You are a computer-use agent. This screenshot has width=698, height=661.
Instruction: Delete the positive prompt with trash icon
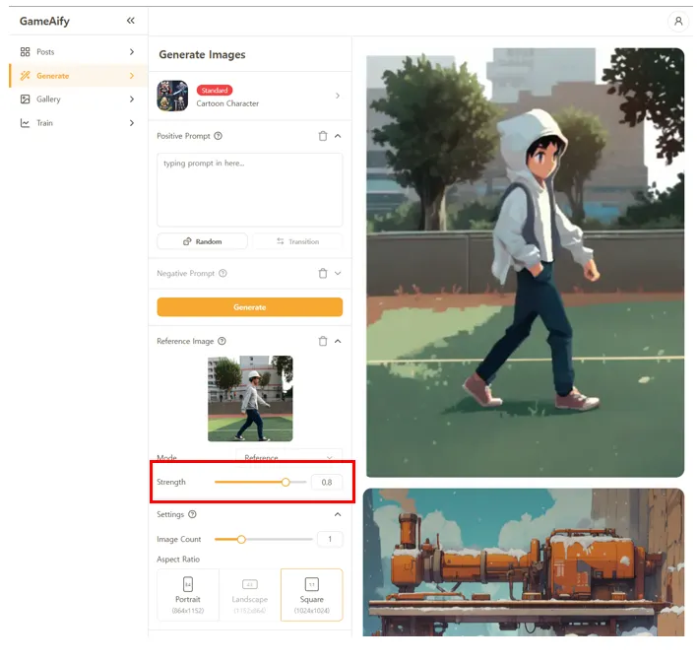[323, 136]
